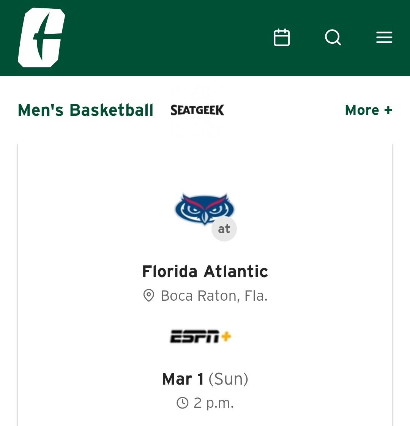
Task: Open the hamburger navigation menu
Action: (x=384, y=38)
